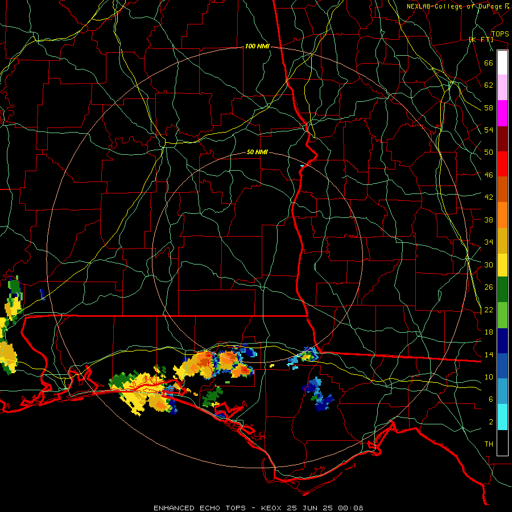This screenshot has height=512, width=512.
Task: Click the legend value '42'
Action: point(489,197)
